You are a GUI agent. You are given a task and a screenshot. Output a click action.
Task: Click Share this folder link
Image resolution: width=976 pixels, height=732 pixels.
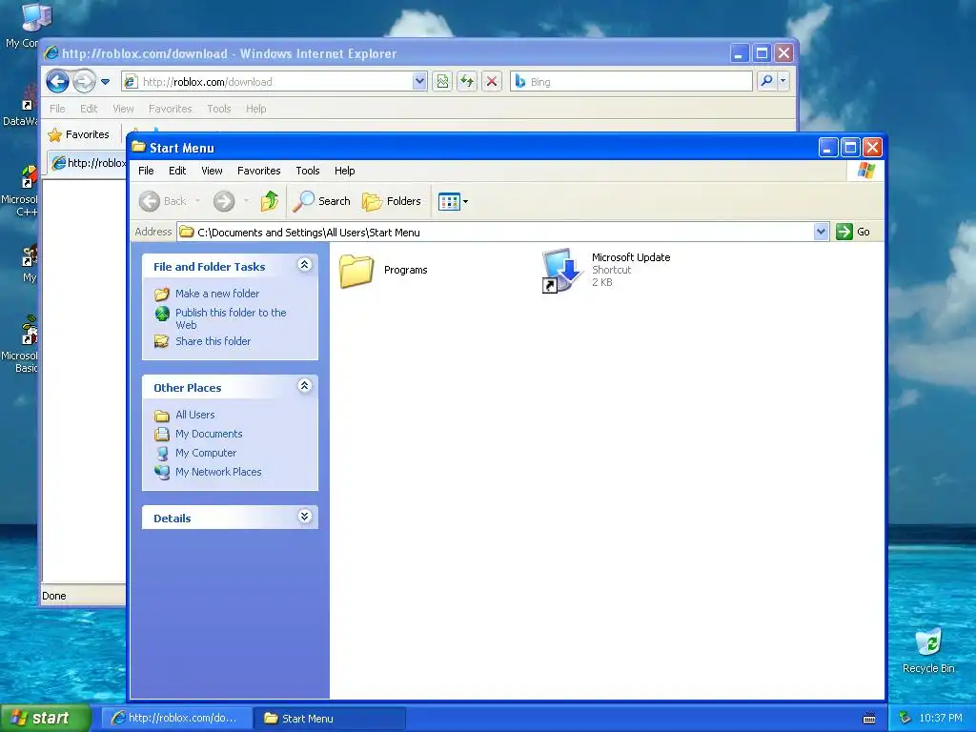point(213,341)
